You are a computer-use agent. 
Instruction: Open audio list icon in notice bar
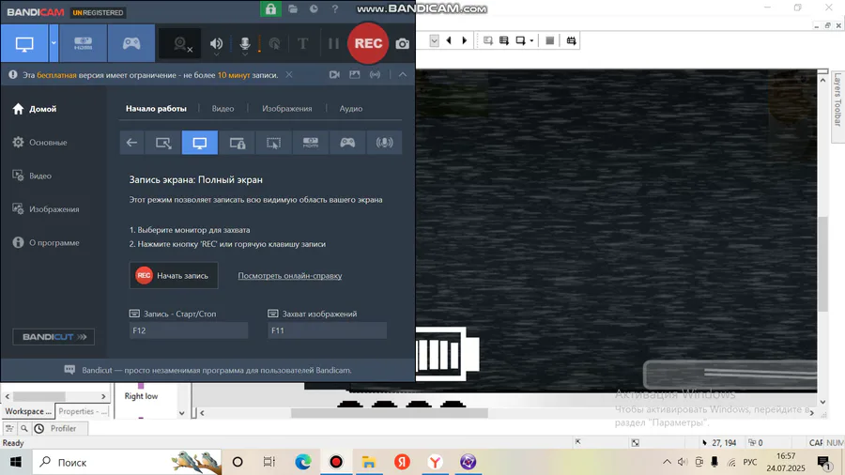tap(375, 75)
